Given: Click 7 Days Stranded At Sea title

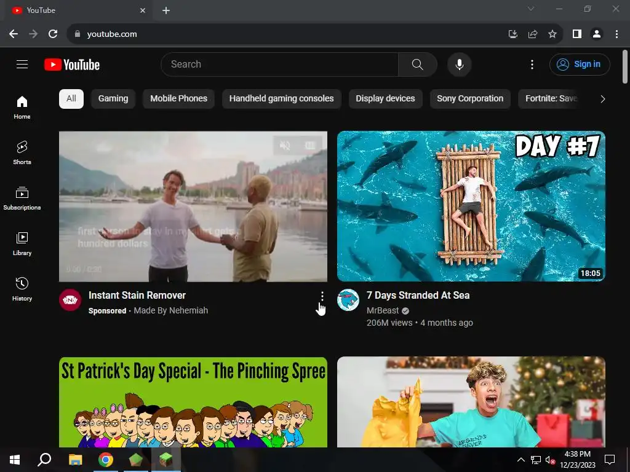Looking at the screenshot, I should pyautogui.click(x=418, y=296).
